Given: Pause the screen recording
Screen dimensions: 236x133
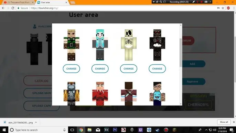Looking at the screenshot, I should click(x=197, y=2).
